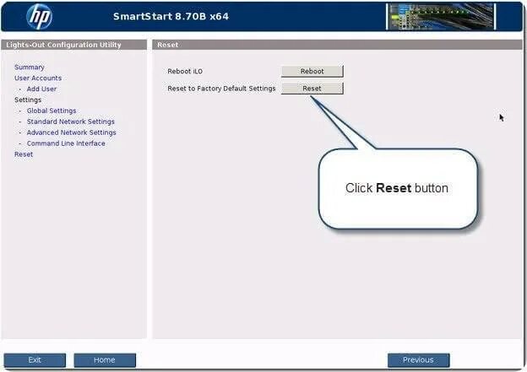
Task: Open the Summary link in sidebar
Action: click(30, 67)
